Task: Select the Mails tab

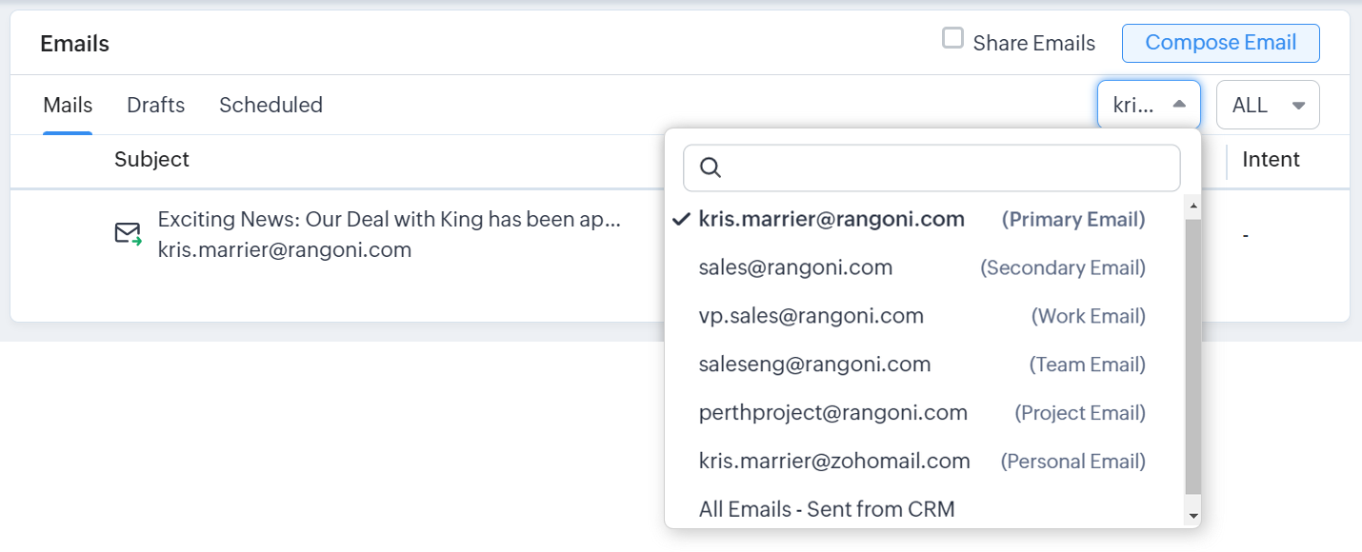Action: point(68,105)
